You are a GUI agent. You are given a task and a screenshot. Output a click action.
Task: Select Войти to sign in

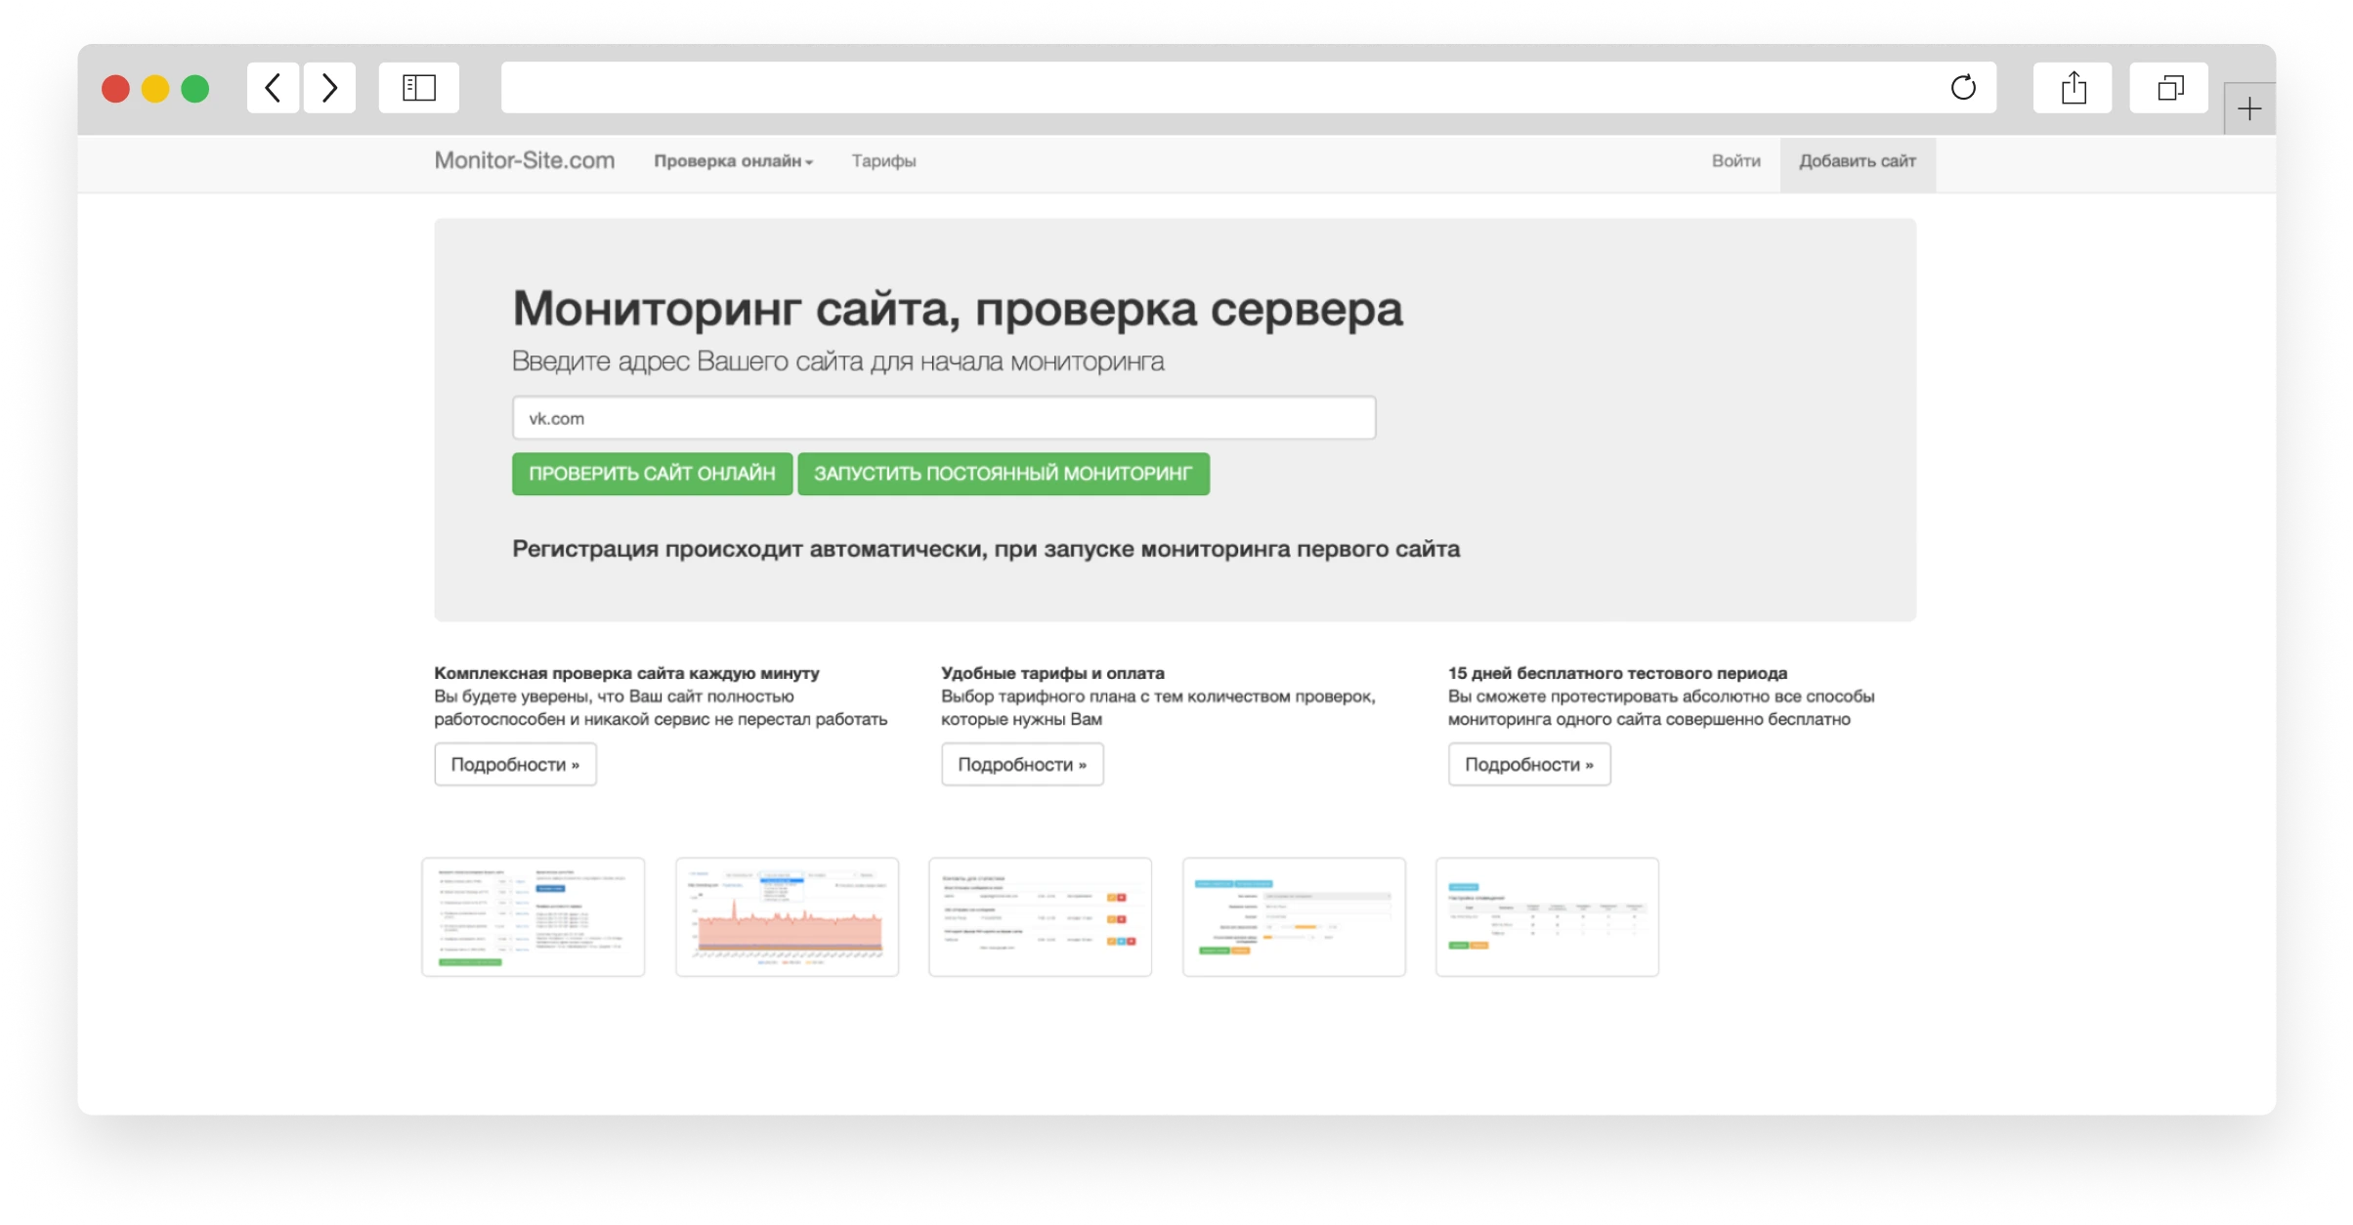click(1734, 162)
